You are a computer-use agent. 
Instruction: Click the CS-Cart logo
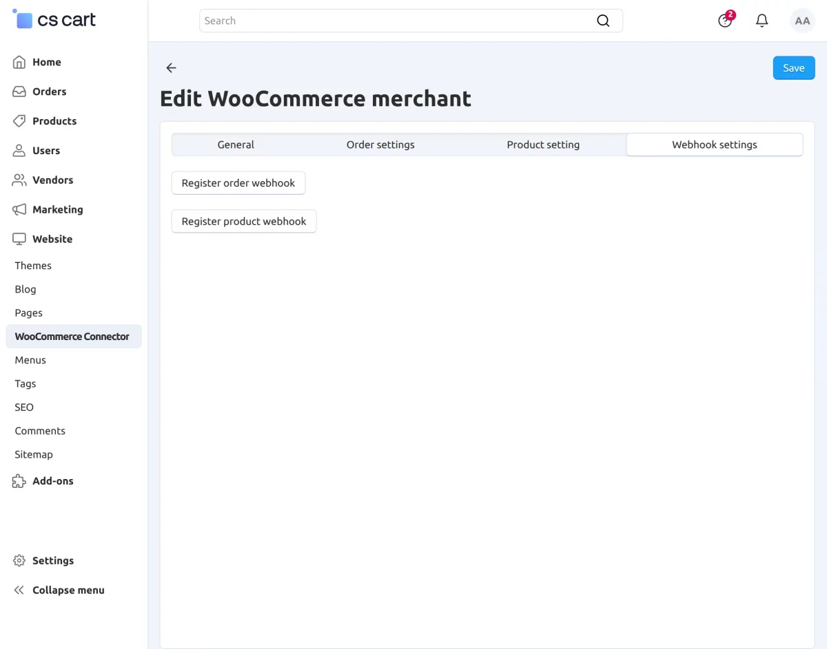pyautogui.click(x=54, y=19)
